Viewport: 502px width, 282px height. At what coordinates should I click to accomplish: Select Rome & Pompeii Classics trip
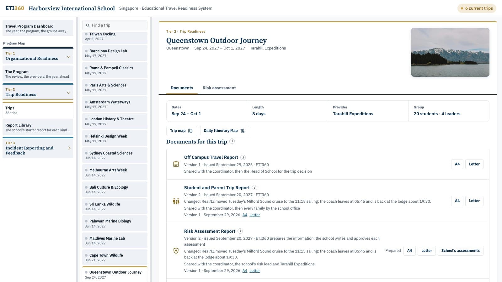point(115,70)
